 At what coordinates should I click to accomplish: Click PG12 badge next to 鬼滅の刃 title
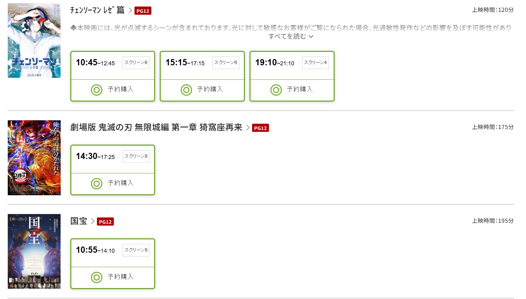(x=260, y=128)
